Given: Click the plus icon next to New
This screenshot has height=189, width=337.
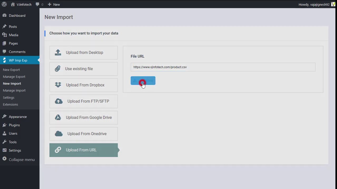Looking at the screenshot, I should [49, 4].
